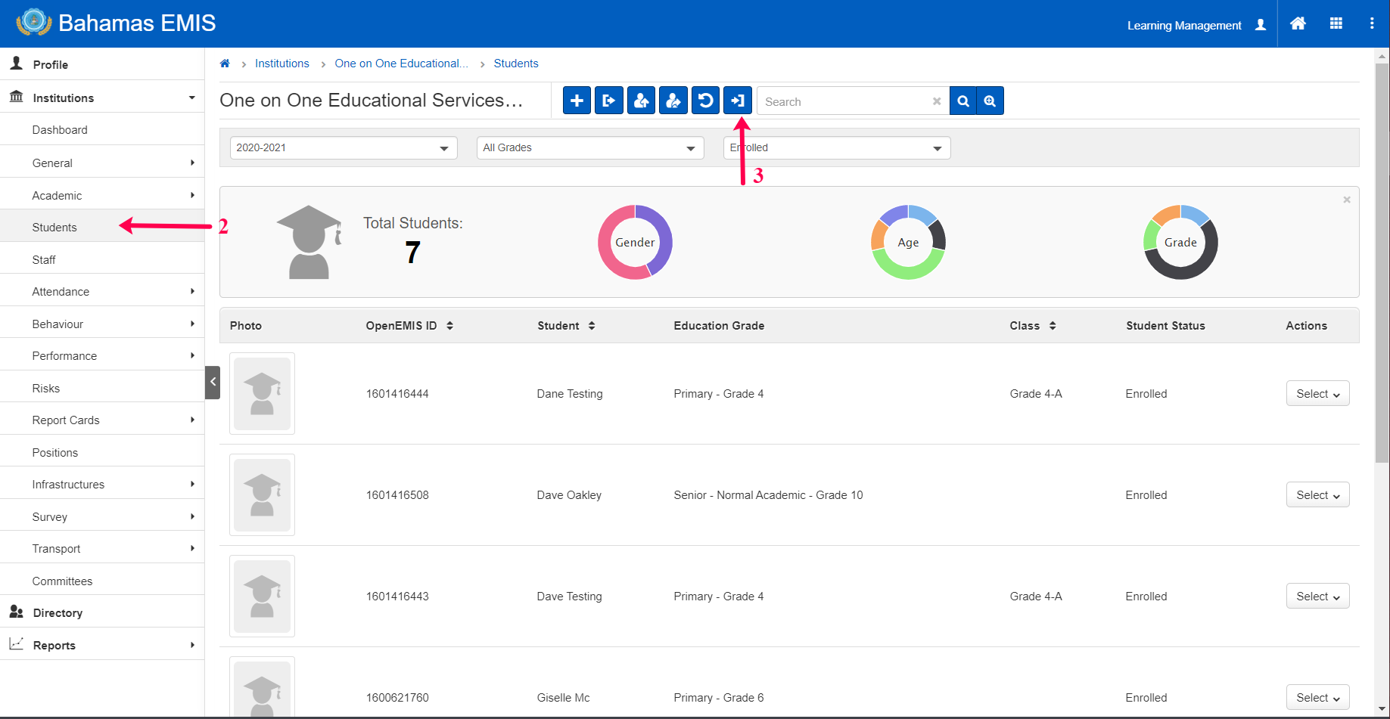The height and width of the screenshot is (719, 1390).
Task: Click into the Search input field
Action: coord(844,101)
